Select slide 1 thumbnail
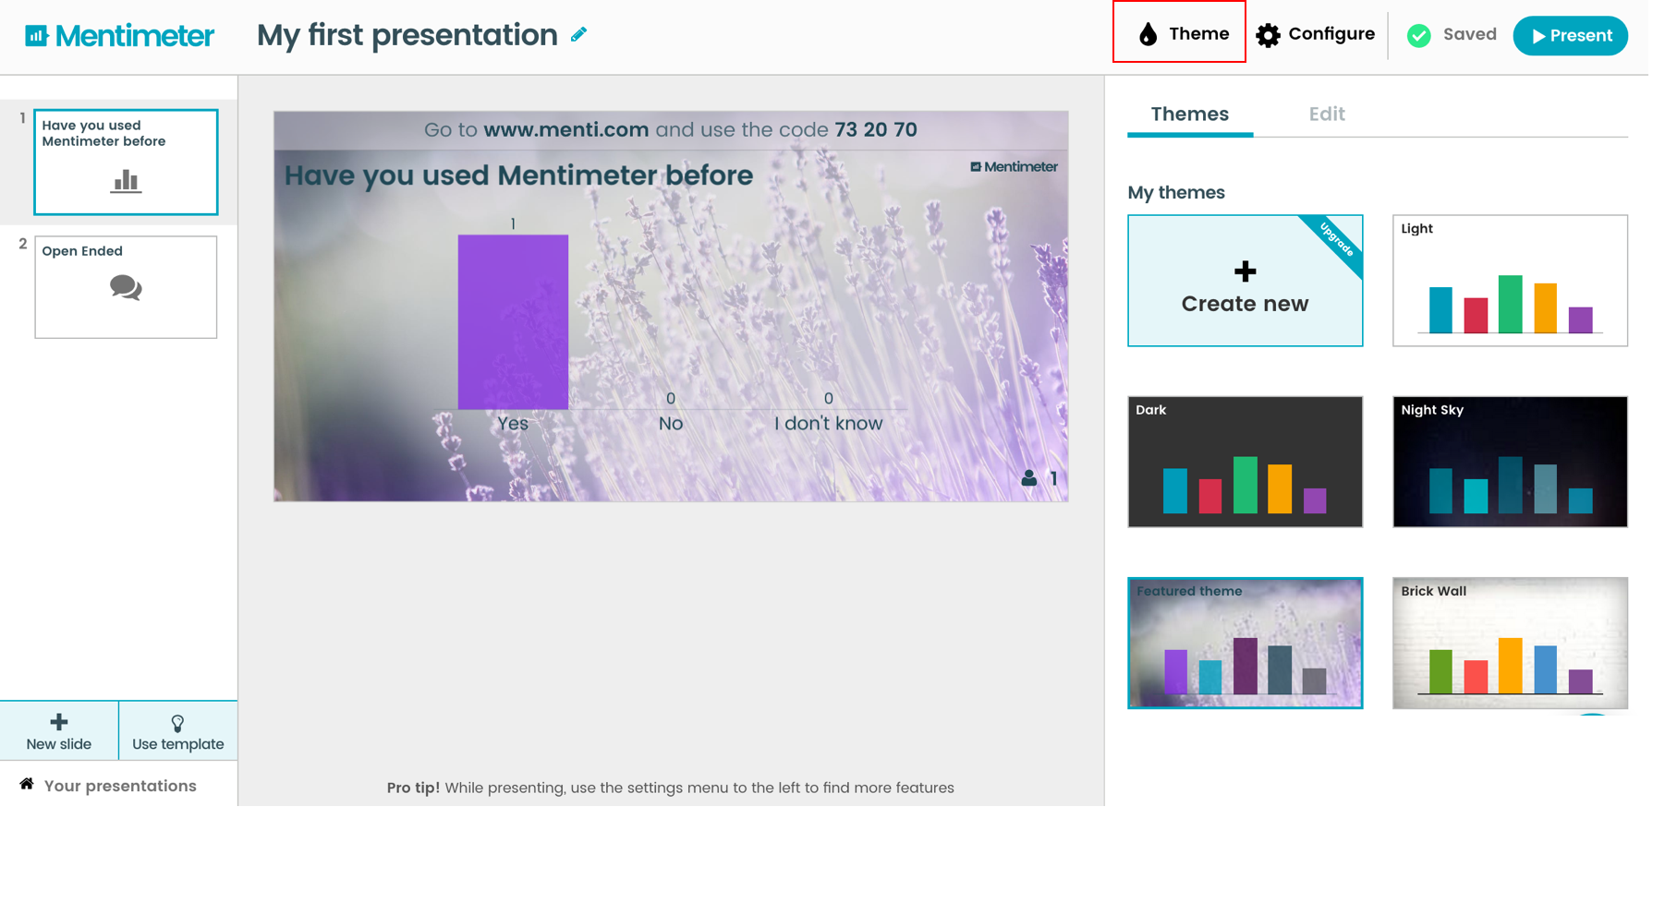 (x=126, y=163)
